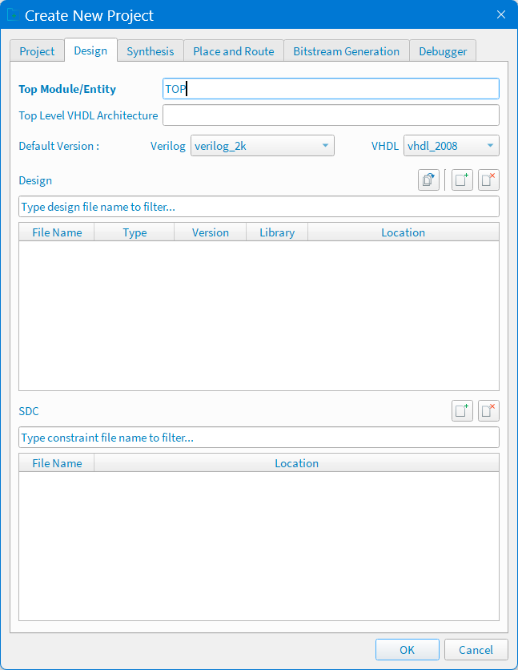Add a new design file
The width and height of the screenshot is (518, 670).
462,180
